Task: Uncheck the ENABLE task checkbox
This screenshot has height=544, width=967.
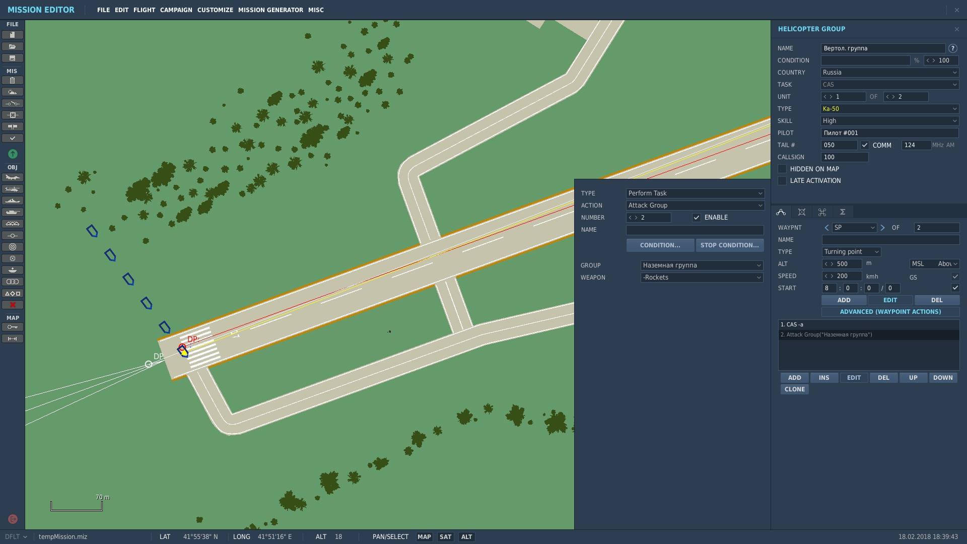Action: pos(697,218)
